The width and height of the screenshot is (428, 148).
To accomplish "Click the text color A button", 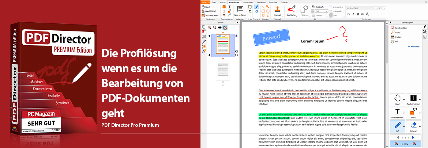I will [x=367, y=14].
